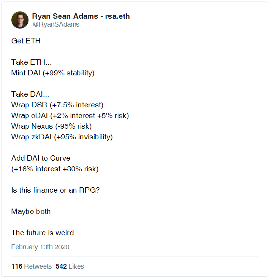The image size is (269, 279).
Task: Click the 'Get ETH' line
Action: (26, 41)
